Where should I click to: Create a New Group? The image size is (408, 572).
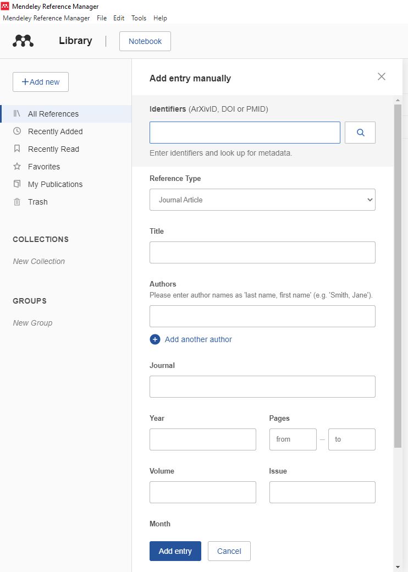tap(32, 323)
